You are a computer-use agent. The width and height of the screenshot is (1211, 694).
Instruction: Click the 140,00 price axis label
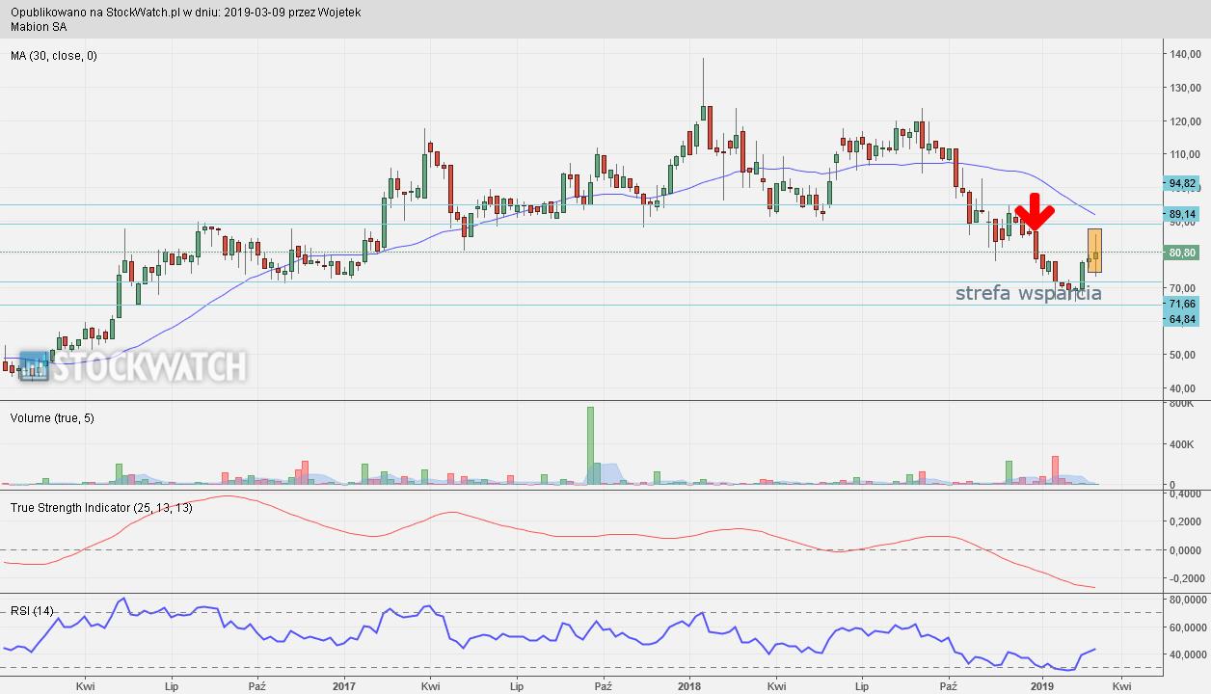(x=1183, y=54)
